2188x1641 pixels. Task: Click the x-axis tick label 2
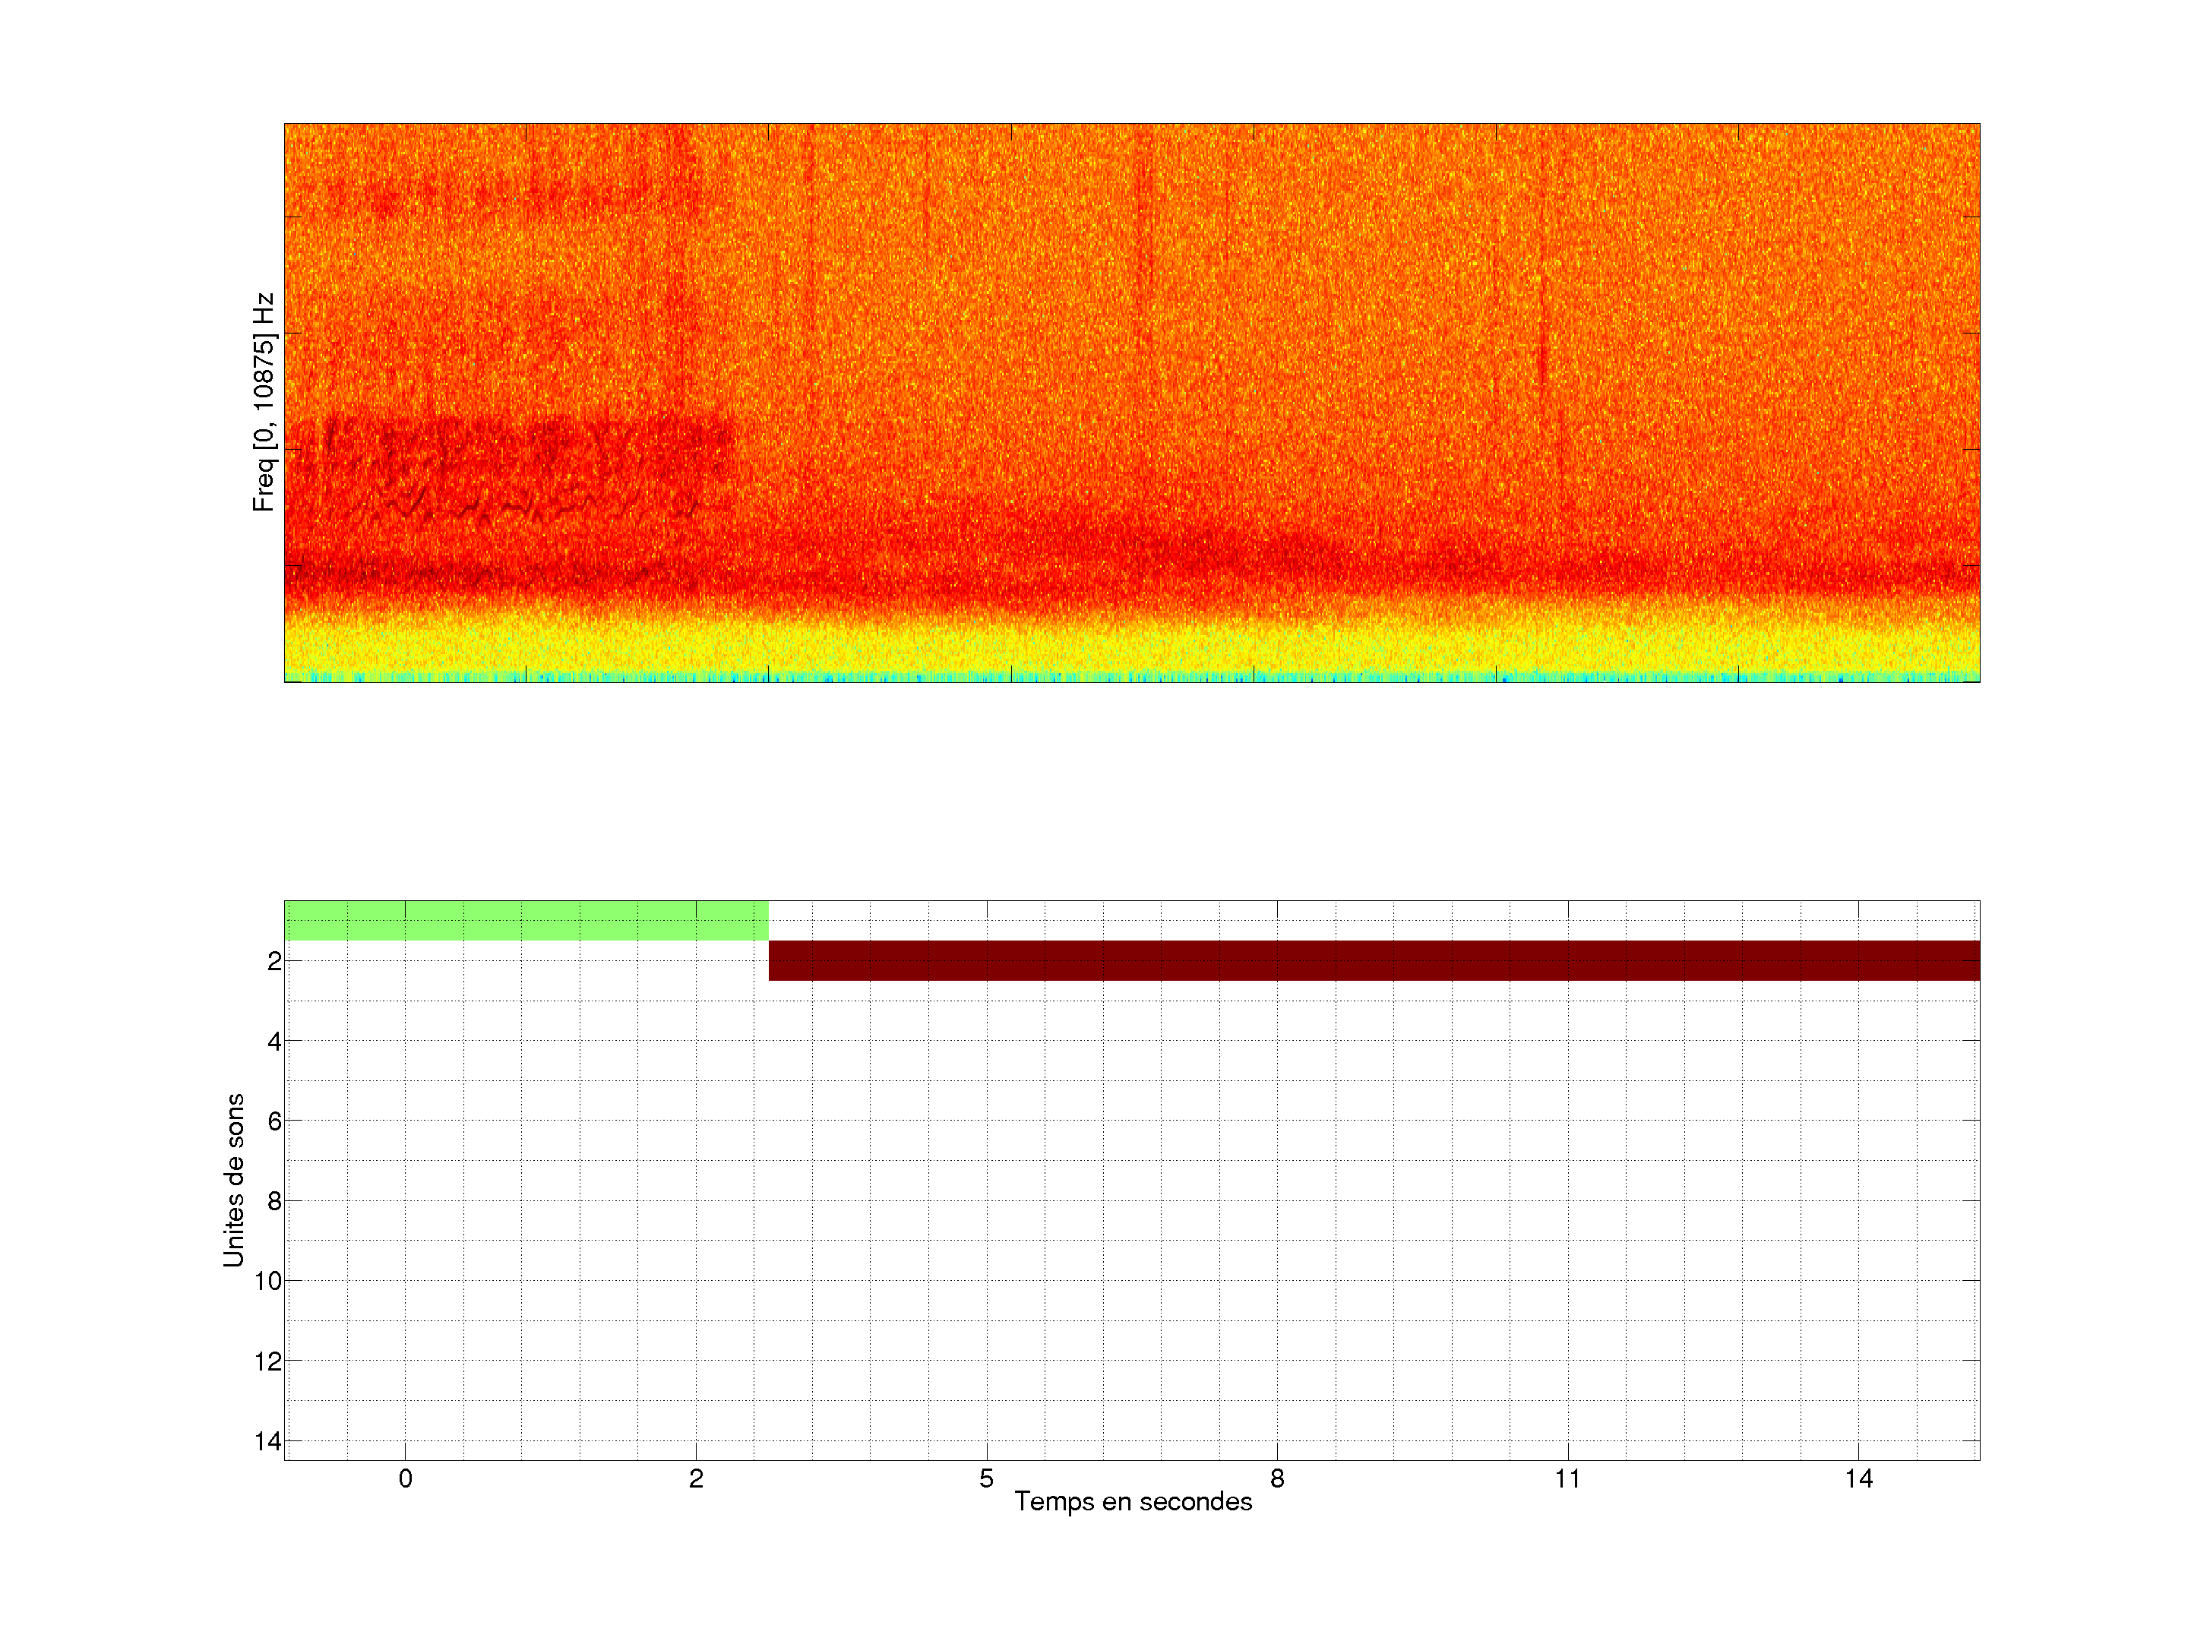pyautogui.click(x=697, y=1478)
